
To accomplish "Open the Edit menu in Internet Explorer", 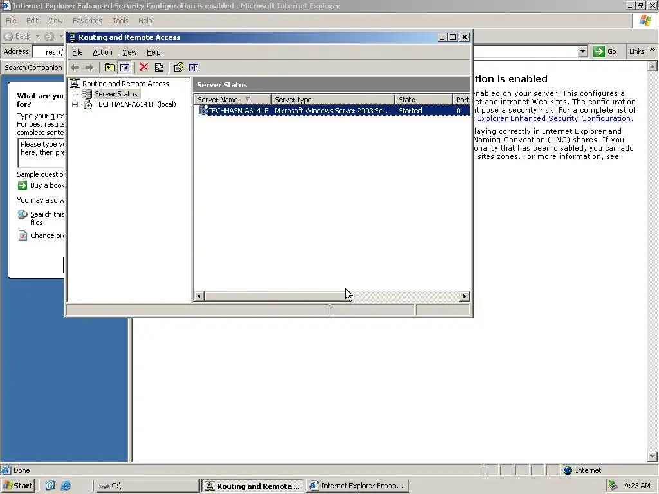I will (x=32, y=21).
